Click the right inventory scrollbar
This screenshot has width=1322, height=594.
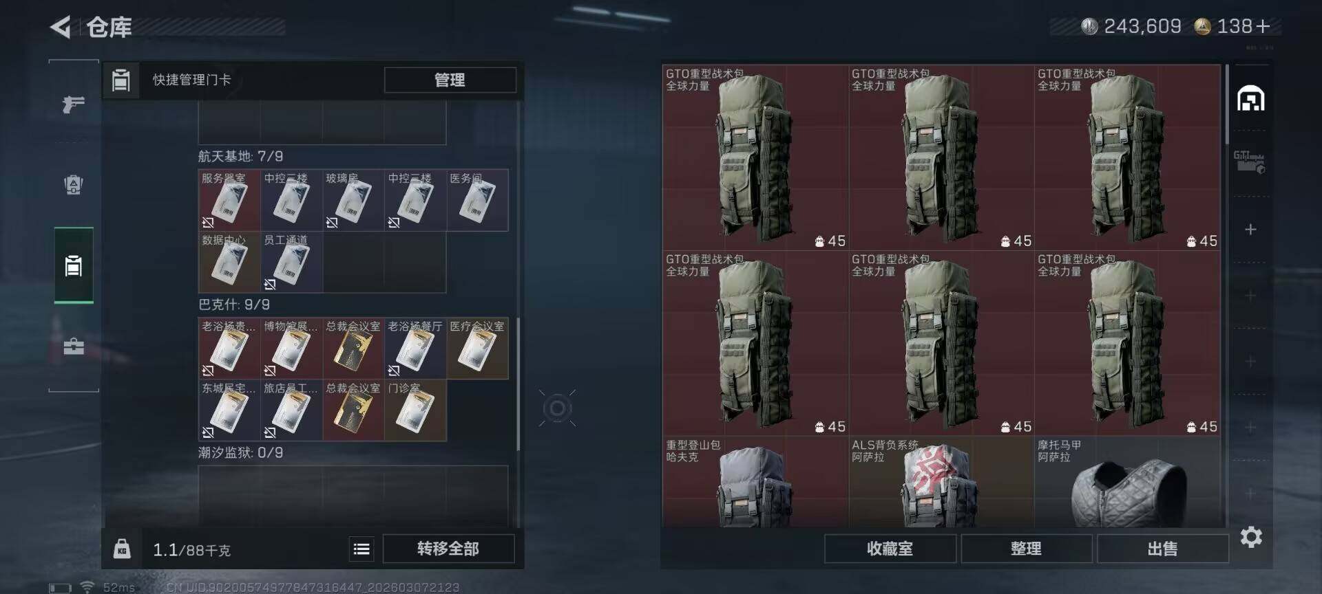[x=1226, y=104]
